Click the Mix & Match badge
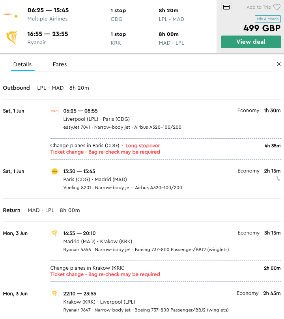 [x=267, y=19]
